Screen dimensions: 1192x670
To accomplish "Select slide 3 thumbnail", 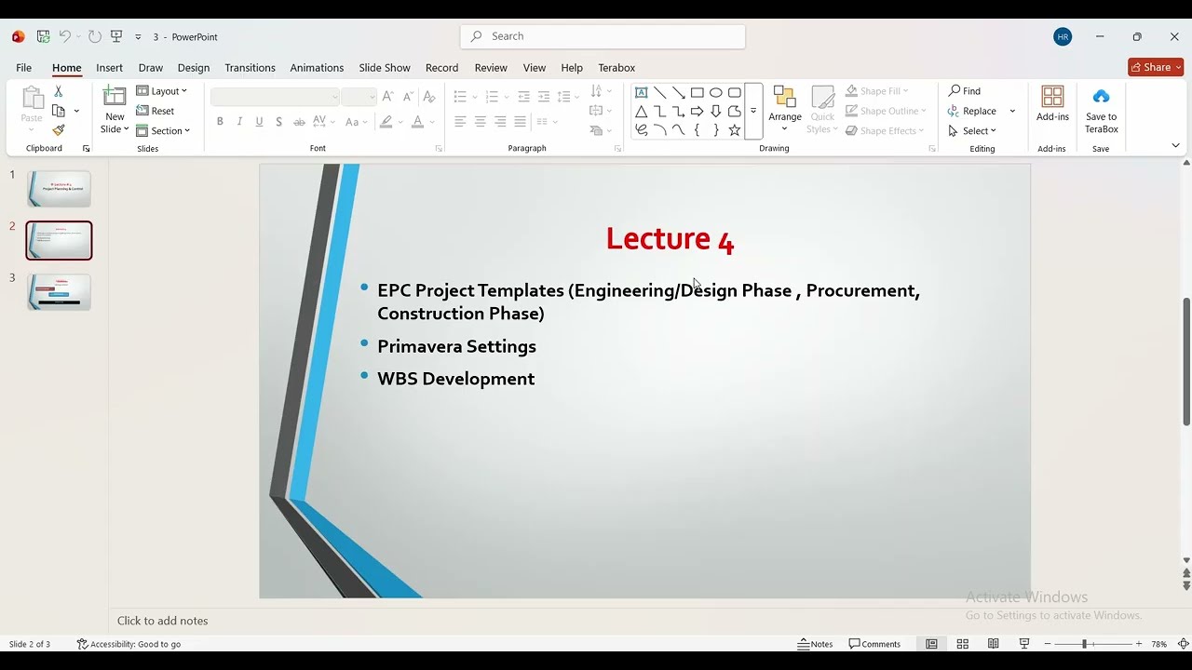I will coord(59,292).
